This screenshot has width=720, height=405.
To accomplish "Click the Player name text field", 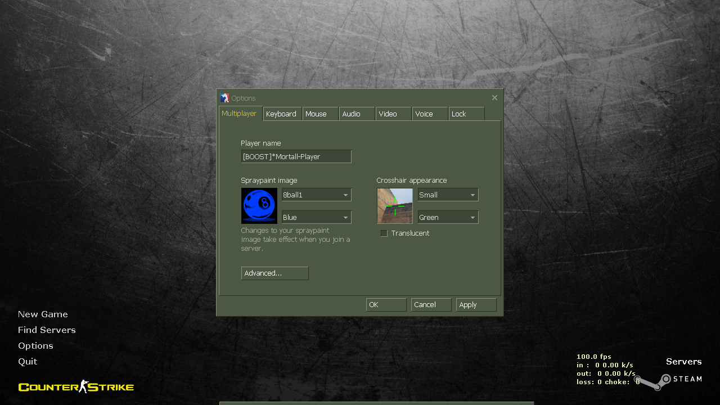I will coord(296,157).
